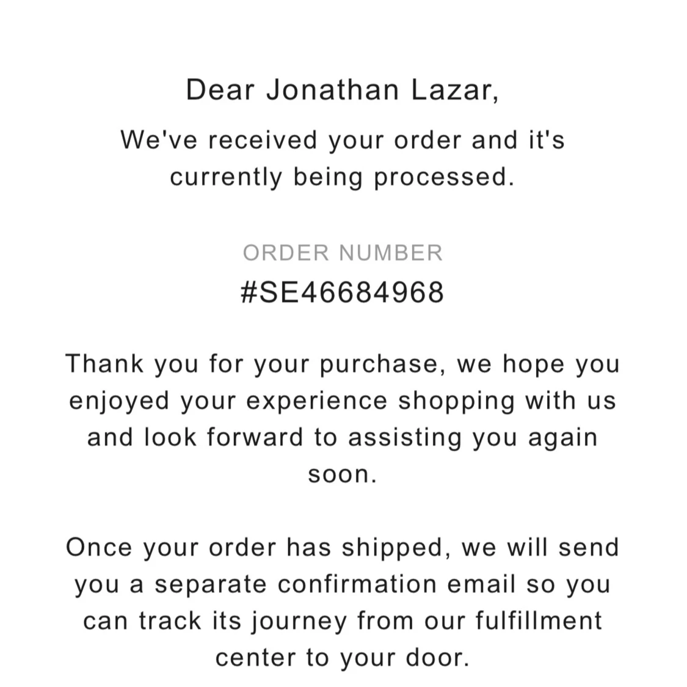Click the line 'and look forward to assisting you again'

(343, 437)
